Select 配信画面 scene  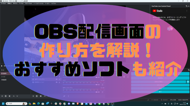tap(15, 73)
